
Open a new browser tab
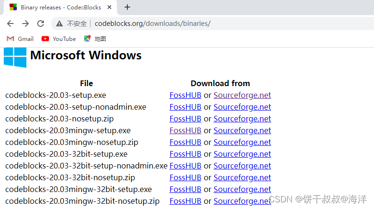(x=127, y=7)
